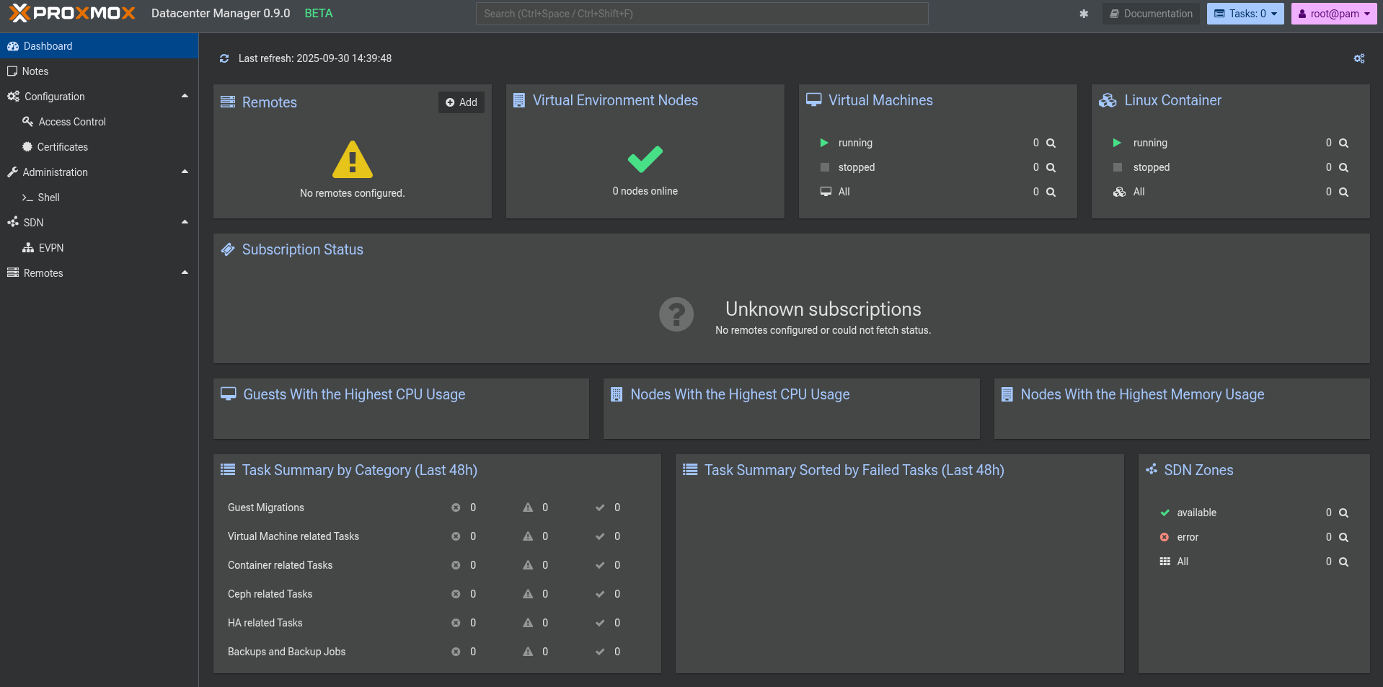Click magnifier for All Virtual Machines
Screen dimensions: 1383x687
(x=1051, y=192)
